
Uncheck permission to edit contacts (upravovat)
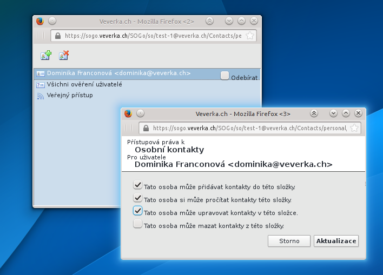(137, 211)
